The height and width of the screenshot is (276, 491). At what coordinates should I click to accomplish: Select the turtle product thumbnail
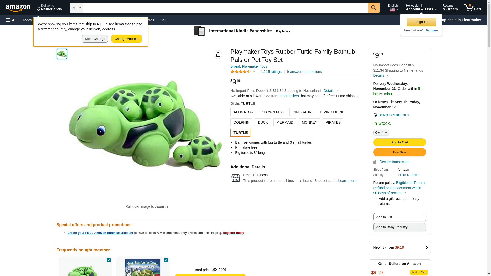(62, 54)
